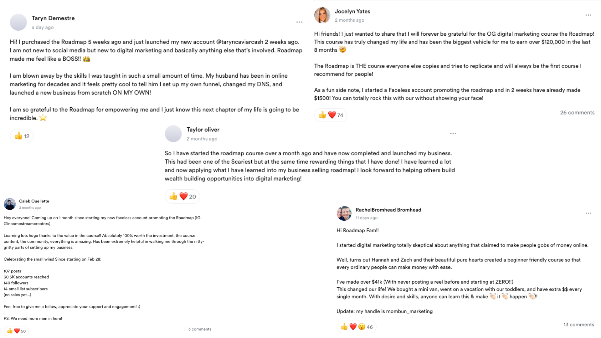Open 3 comments on Caleb's post

[199, 329]
